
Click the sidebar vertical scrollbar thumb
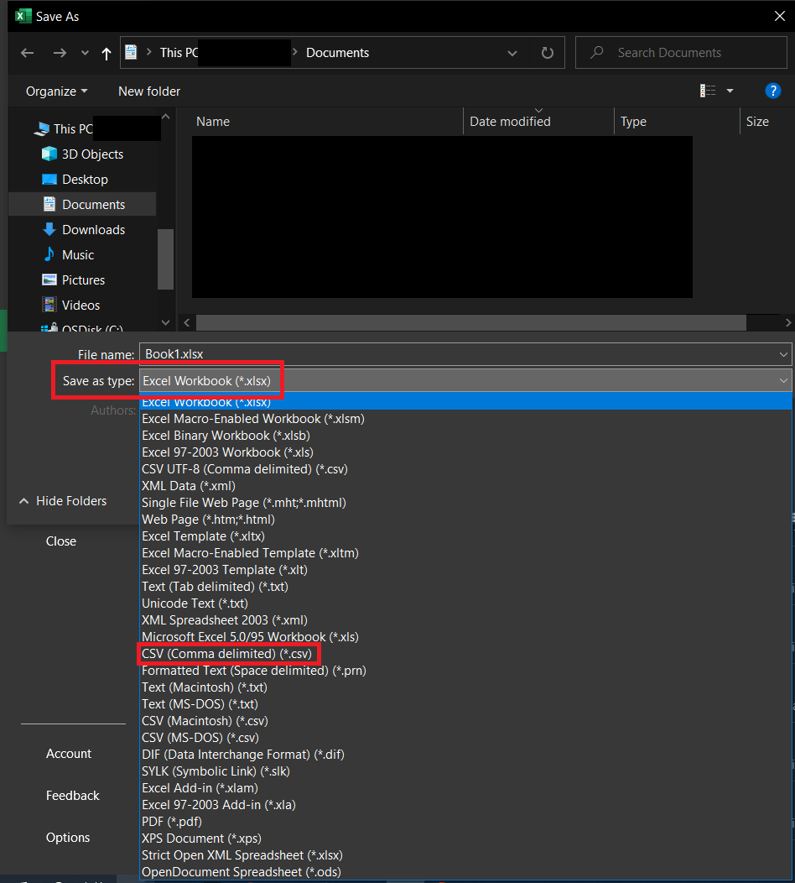coord(165,259)
